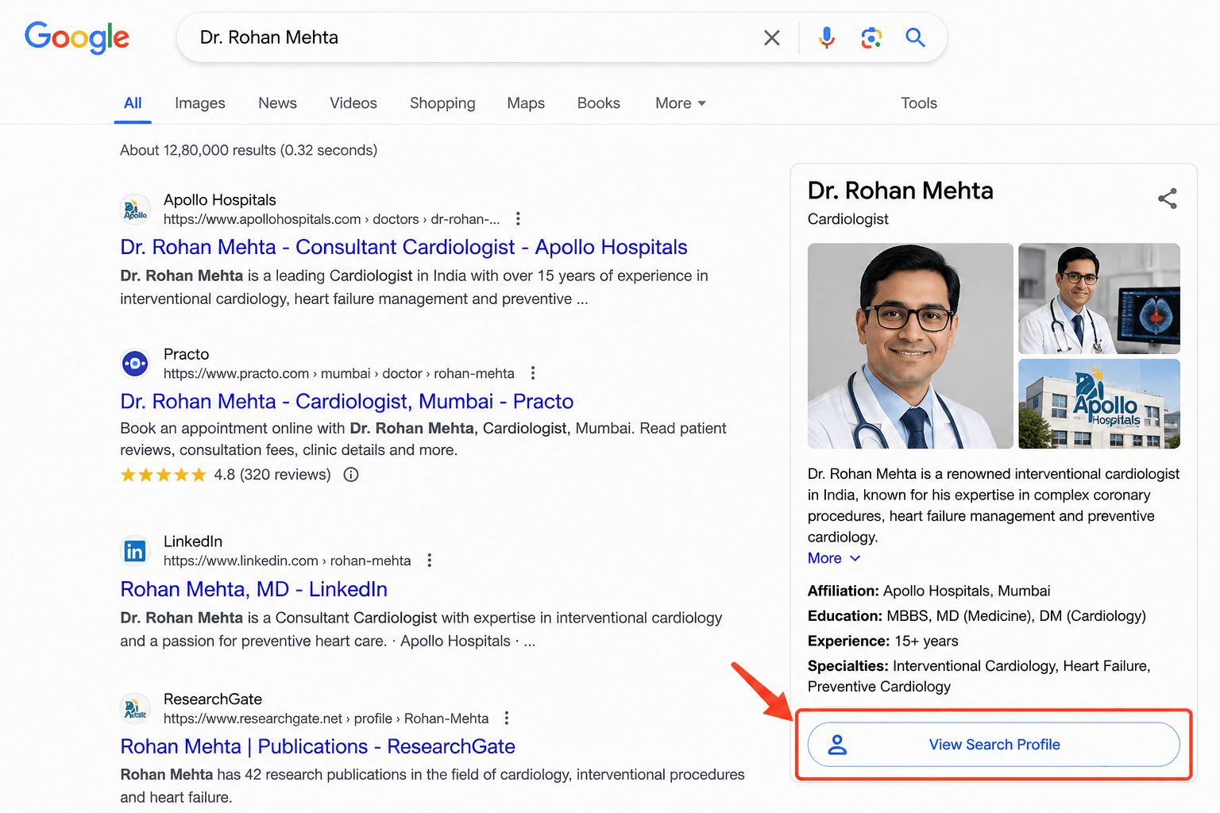This screenshot has width=1220, height=813.
Task: Expand the More description in knowledge panel
Action: [x=834, y=558]
